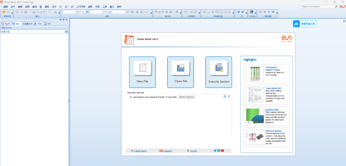The image size is (346, 166).
Task: Collapse the left Explorer panel via splitter arrow
Action: [69, 101]
